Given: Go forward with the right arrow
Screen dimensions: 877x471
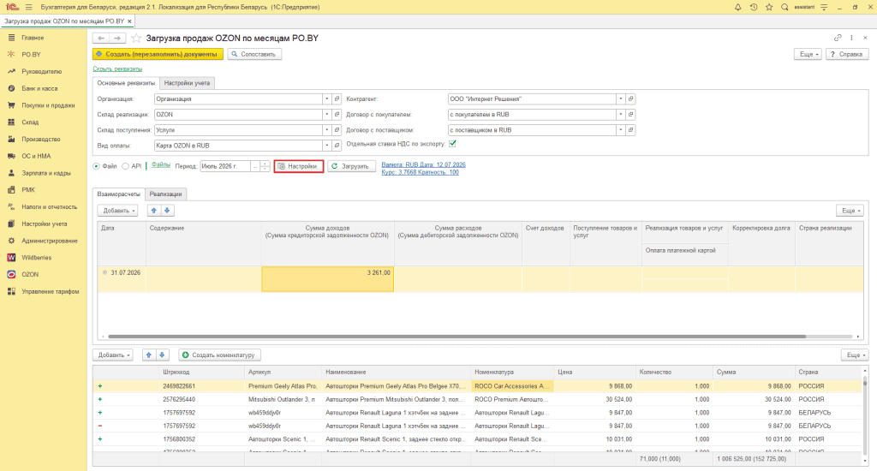Looking at the screenshot, I should 116,38.
